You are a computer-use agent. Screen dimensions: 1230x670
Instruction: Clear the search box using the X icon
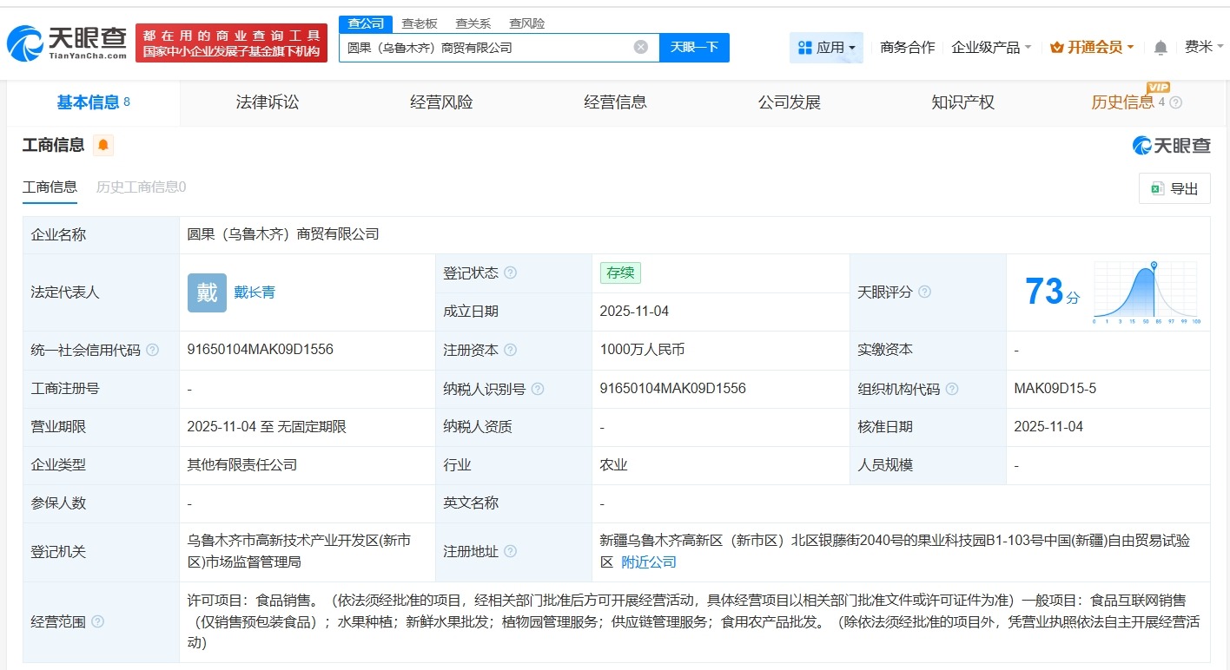[x=640, y=47]
